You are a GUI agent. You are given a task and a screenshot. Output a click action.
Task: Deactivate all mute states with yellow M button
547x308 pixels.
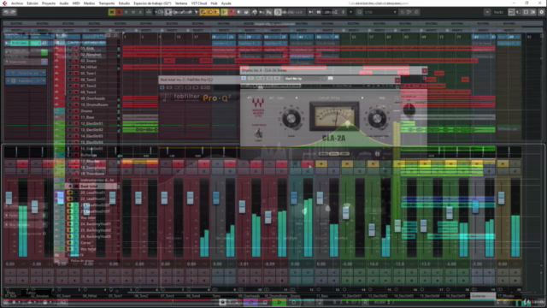click(112, 12)
